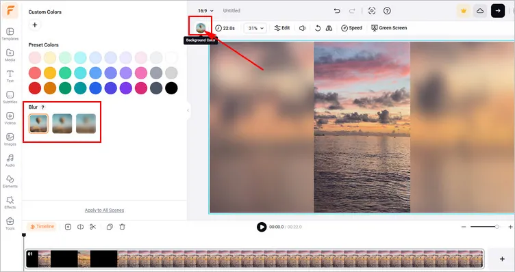Add a custom color with plus button

pos(35,25)
